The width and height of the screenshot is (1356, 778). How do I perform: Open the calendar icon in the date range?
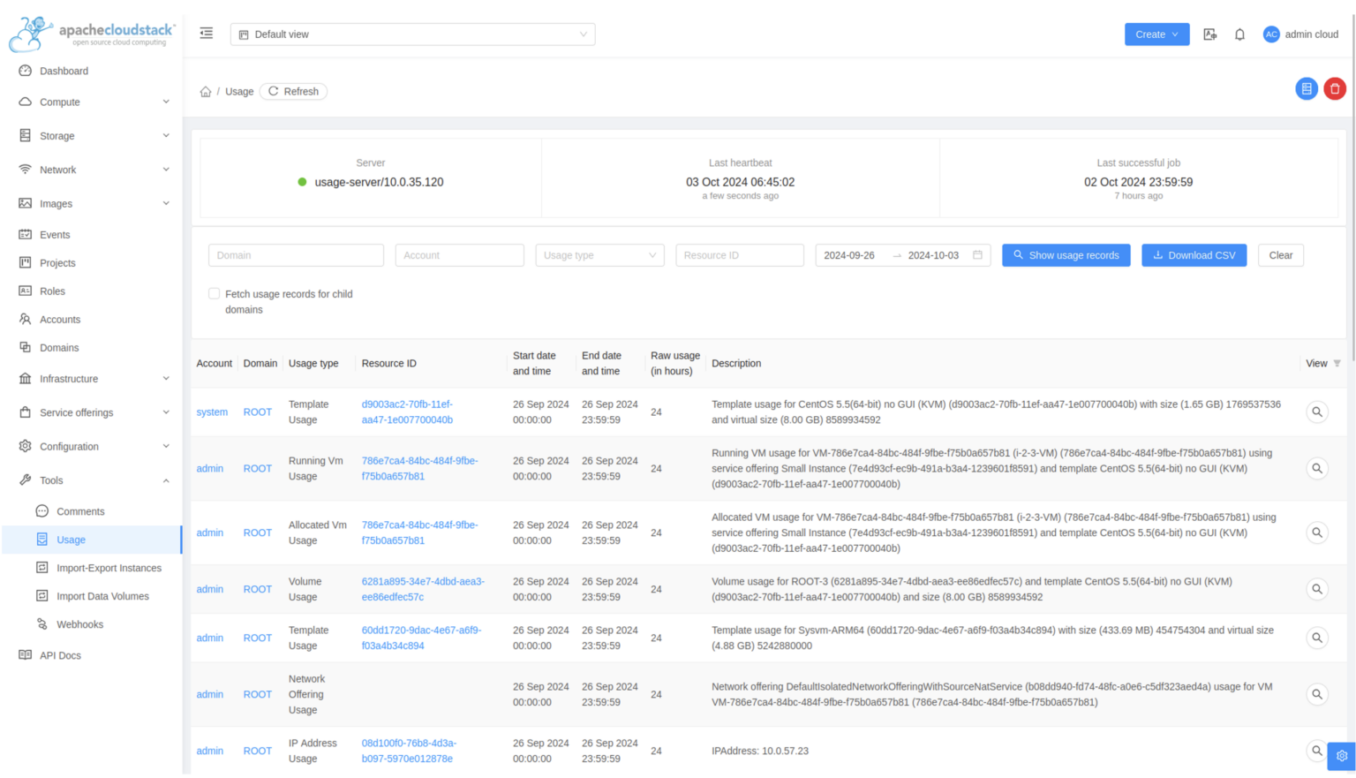(977, 254)
